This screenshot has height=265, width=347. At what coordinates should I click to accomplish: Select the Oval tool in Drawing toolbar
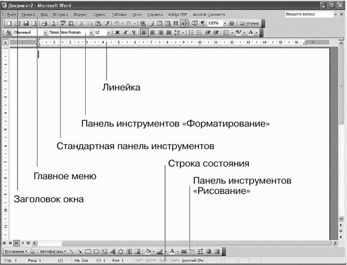point(96,251)
